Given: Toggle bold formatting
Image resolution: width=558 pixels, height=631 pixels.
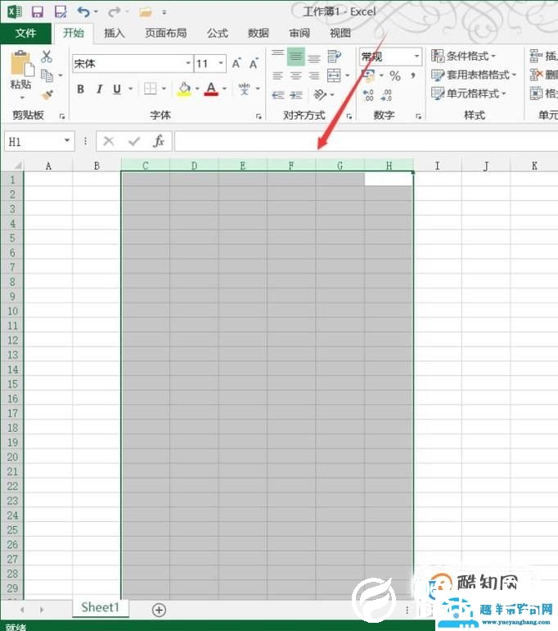Looking at the screenshot, I should click(81, 89).
